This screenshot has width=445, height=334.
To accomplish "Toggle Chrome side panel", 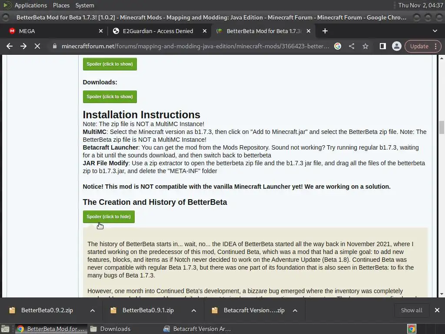I will pos(382,46).
